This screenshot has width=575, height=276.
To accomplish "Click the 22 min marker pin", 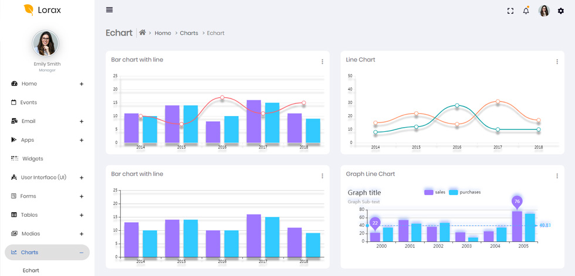I will 375,223.
